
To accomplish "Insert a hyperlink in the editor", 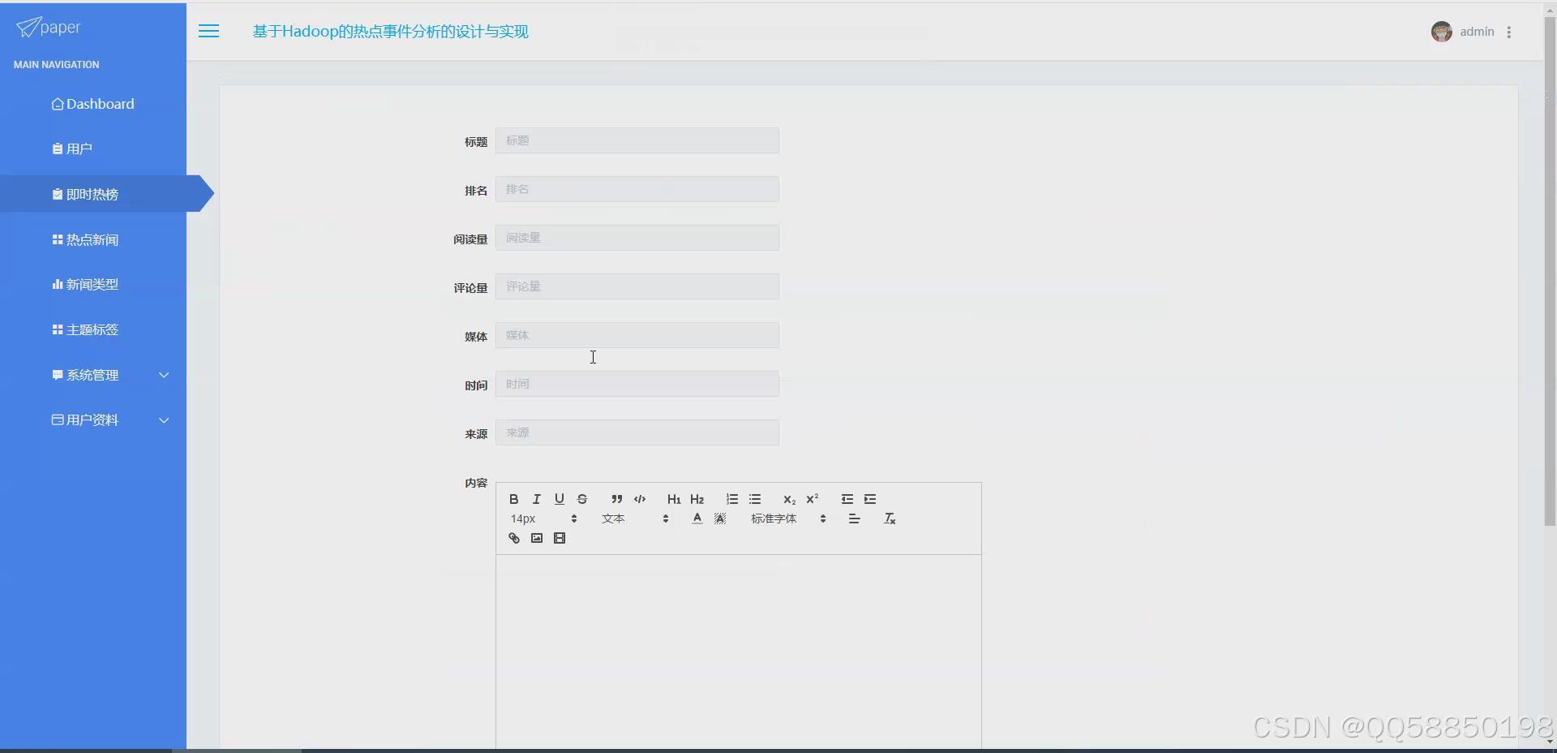I will pos(513,537).
